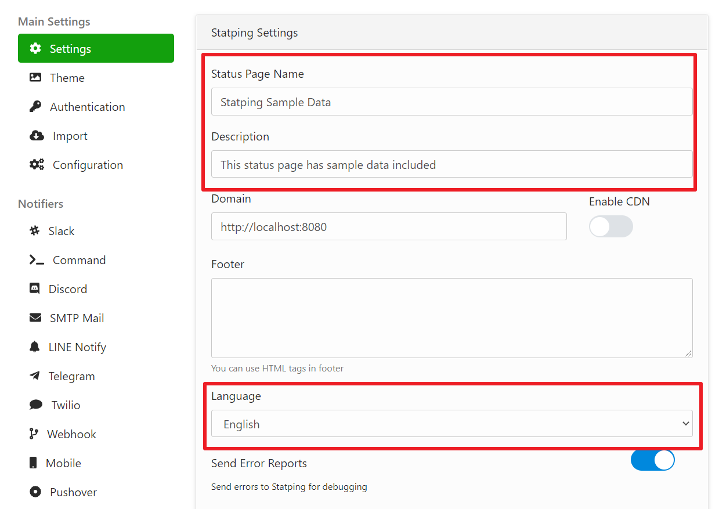The height and width of the screenshot is (509, 719).
Task: Click the gear icon beside Settings
Action: point(35,48)
